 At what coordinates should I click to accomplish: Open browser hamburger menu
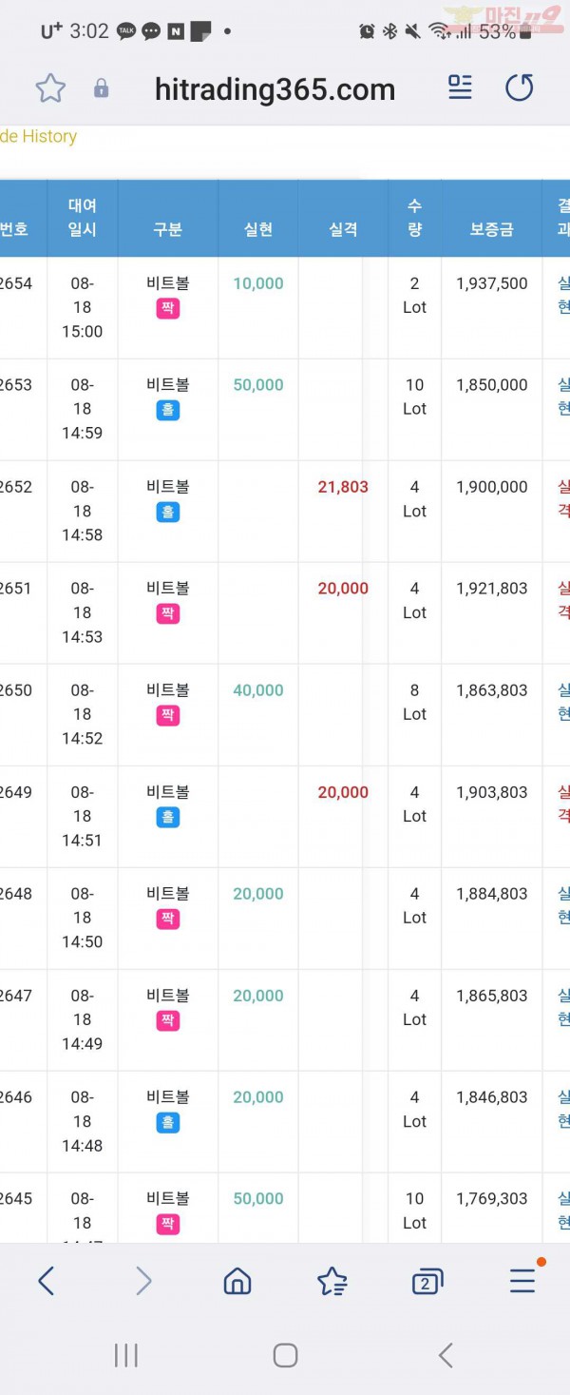pos(522,1281)
